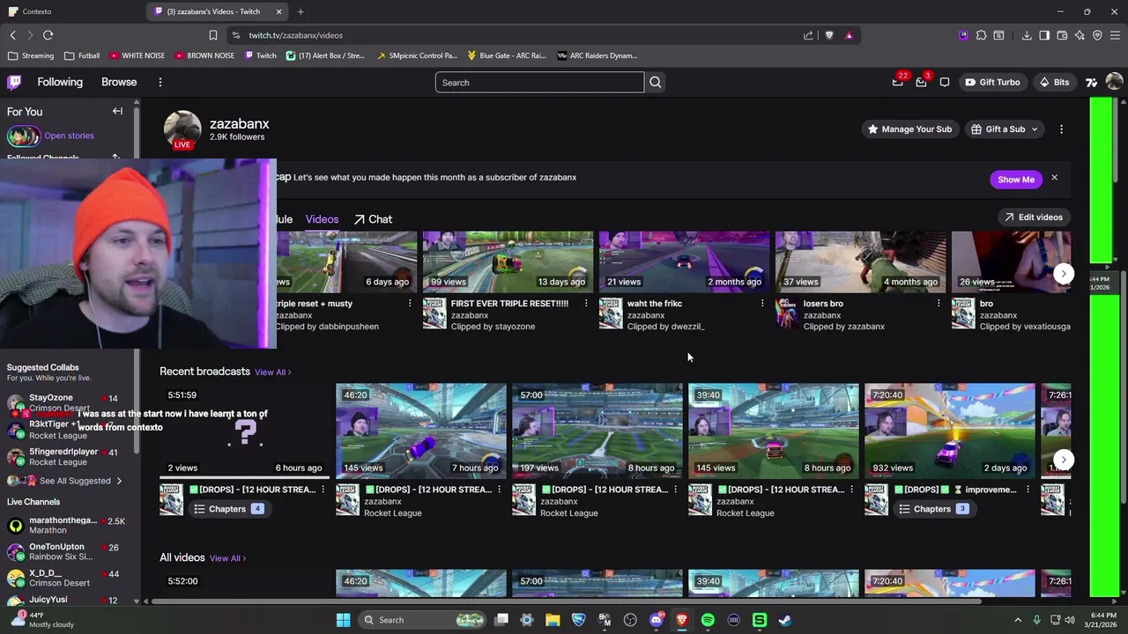The width and height of the screenshot is (1128, 634).
Task: Open options for 'losers bro' clip
Action: (x=939, y=303)
